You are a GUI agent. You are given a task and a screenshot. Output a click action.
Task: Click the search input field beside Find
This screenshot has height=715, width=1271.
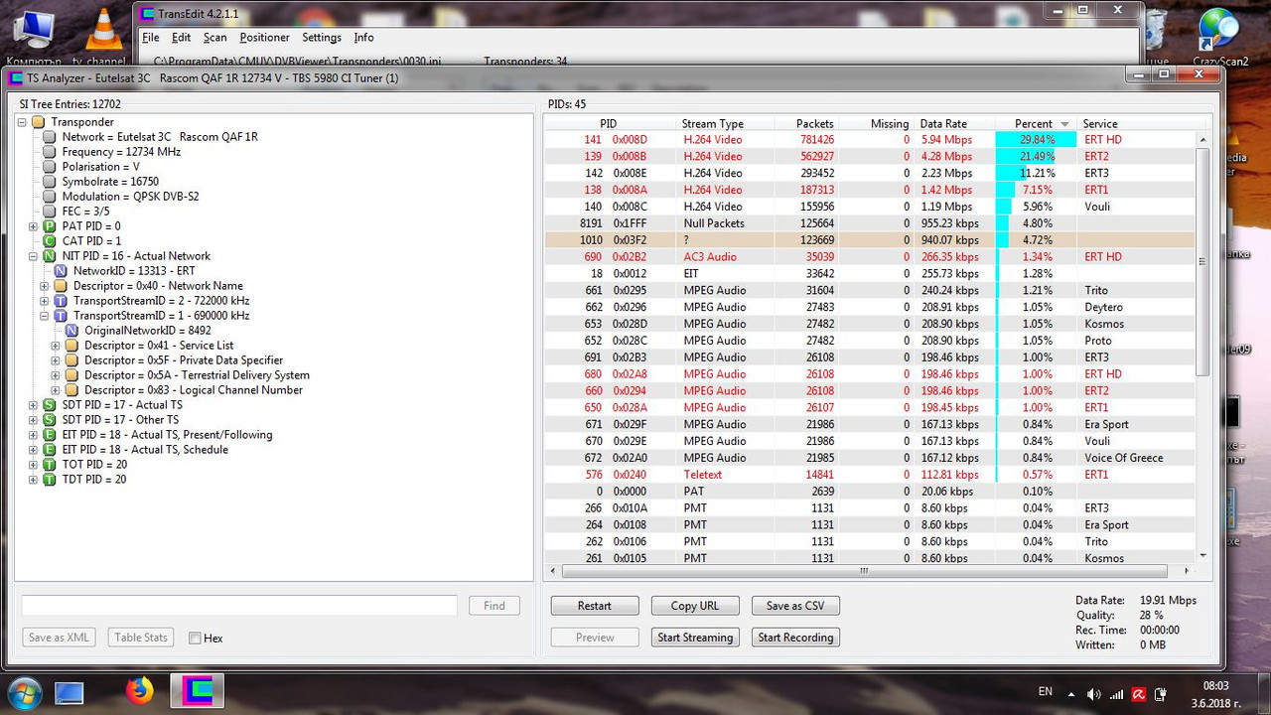point(239,606)
